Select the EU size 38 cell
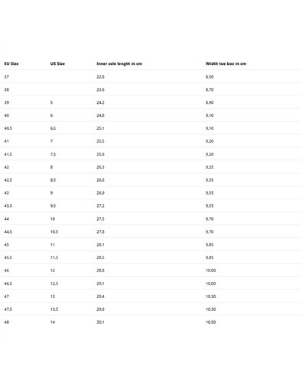 tap(7, 89)
